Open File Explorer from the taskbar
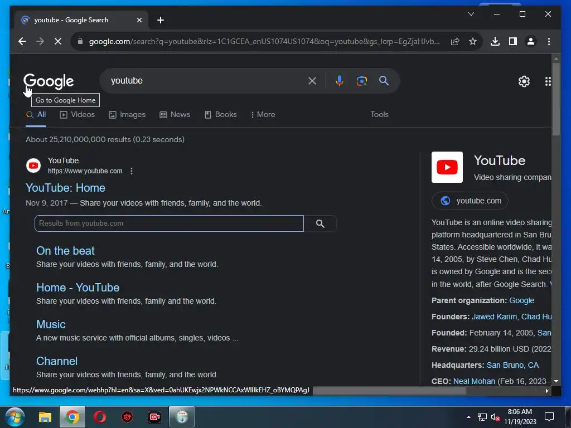571x428 pixels. [45, 417]
